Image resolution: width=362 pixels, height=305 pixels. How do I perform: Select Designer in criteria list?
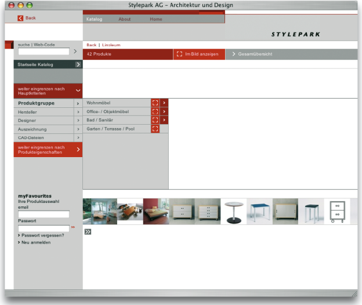click(27, 121)
